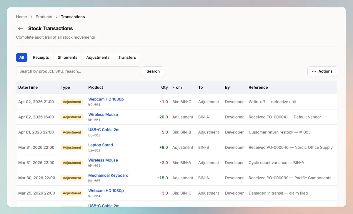Open the Mechanical Keyboard product link
Screen dimensions: 353x214
pyautogui.click(x=108, y=175)
